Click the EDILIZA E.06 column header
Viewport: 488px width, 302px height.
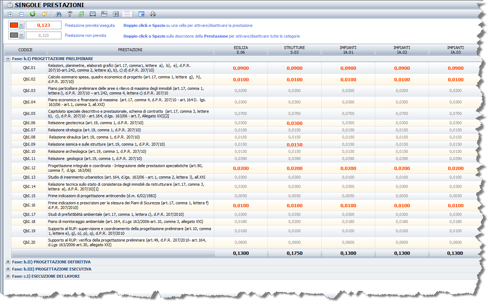[241, 50]
